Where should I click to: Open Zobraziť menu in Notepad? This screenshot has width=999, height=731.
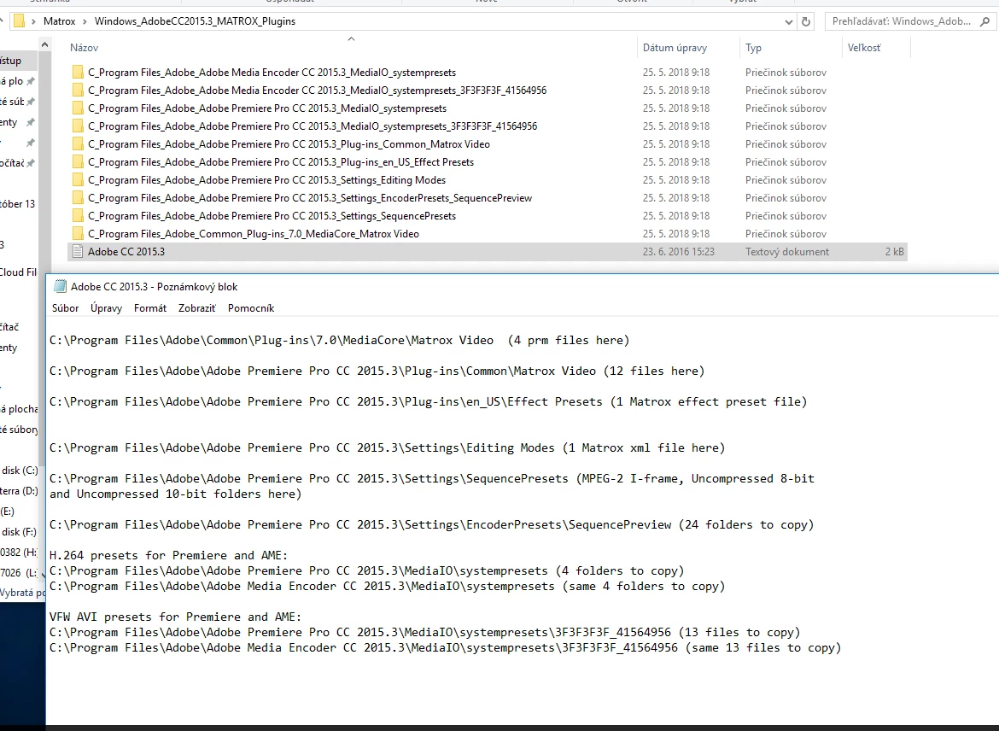[x=197, y=307]
